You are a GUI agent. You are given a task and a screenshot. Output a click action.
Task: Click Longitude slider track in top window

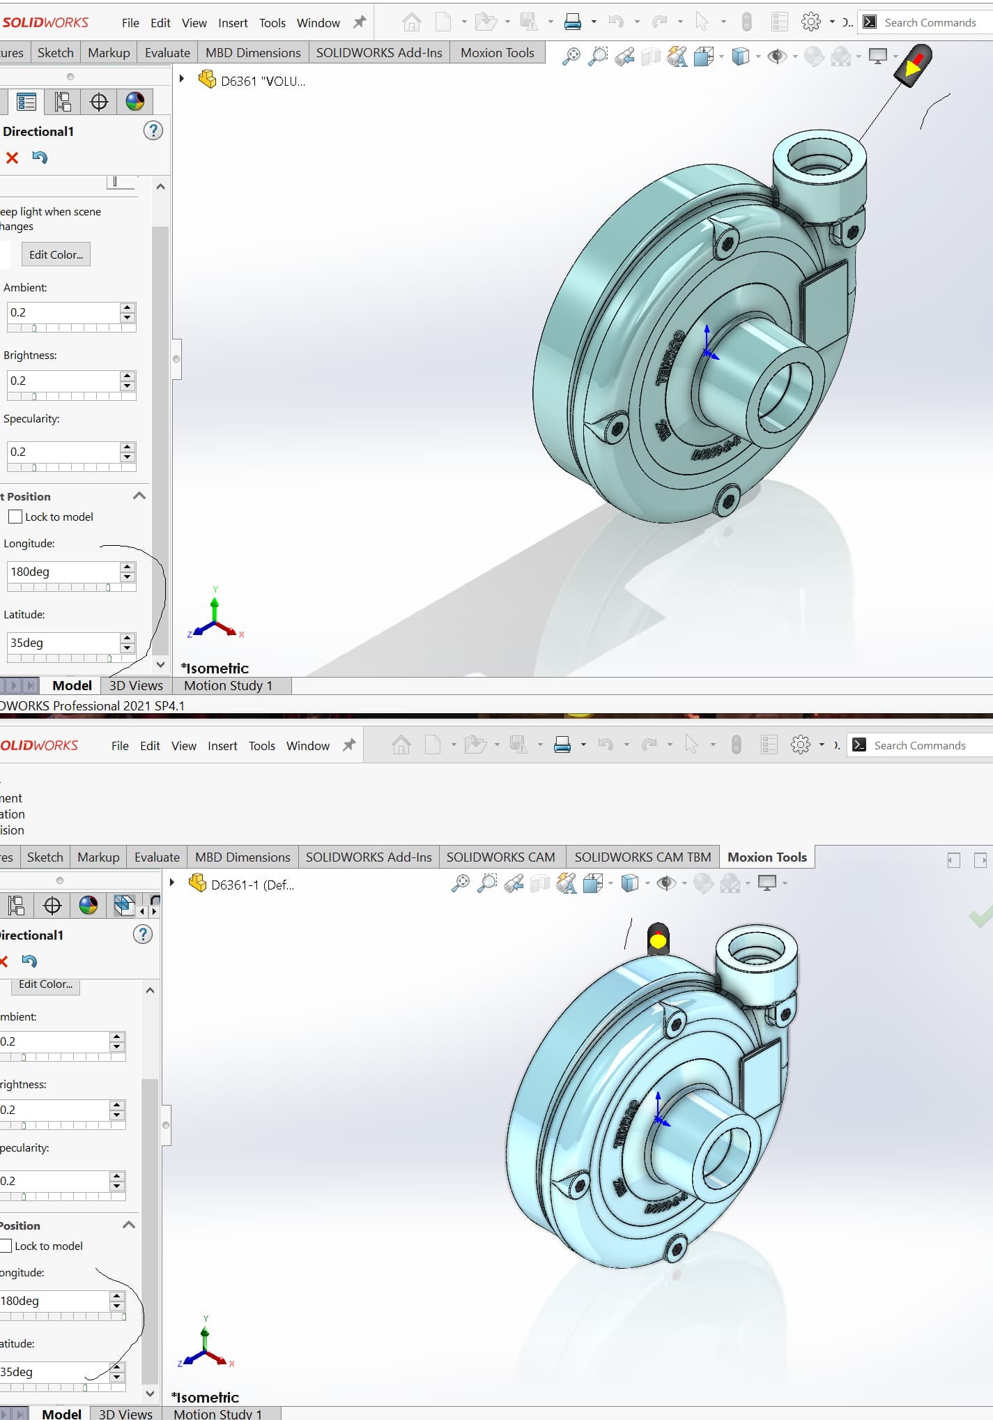coord(70,587)
